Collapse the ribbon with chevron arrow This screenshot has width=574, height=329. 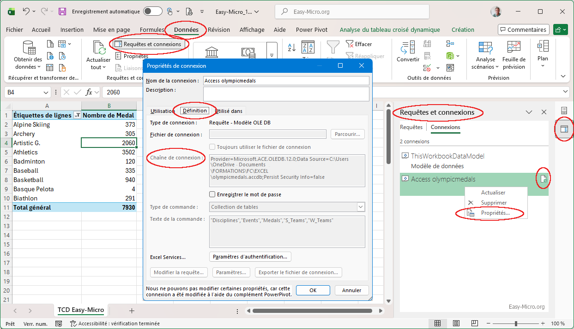click(x=563, y=76)
